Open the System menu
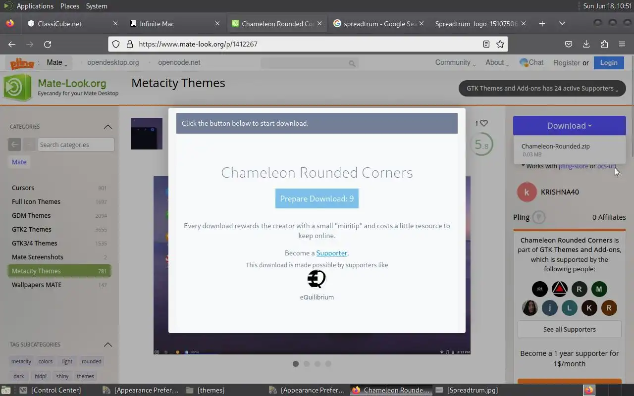The height and width of the screenshot is (396, 634). (x=97, y=6)
